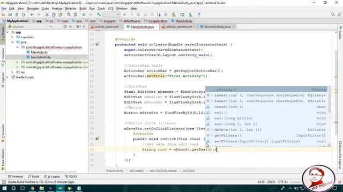Close the MainActivity.java tab
The height and width of the screenshot is (192, 343).
tap(156, 27)
